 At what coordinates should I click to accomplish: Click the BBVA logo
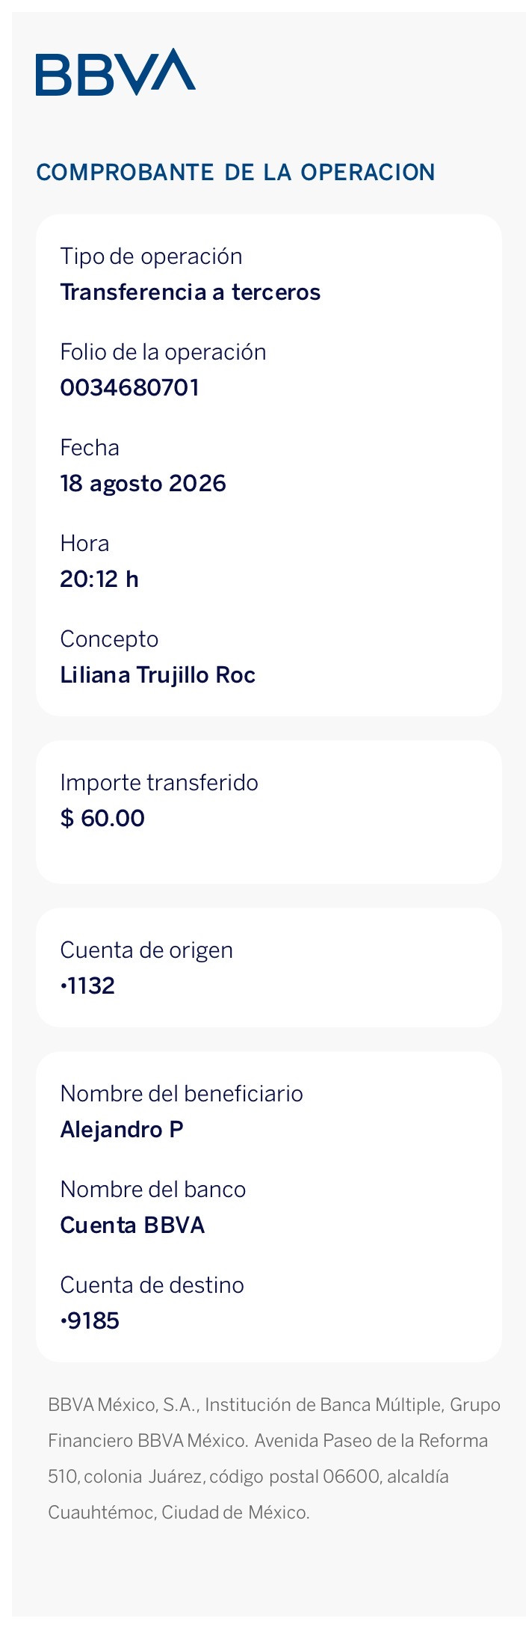click(116, 72)
